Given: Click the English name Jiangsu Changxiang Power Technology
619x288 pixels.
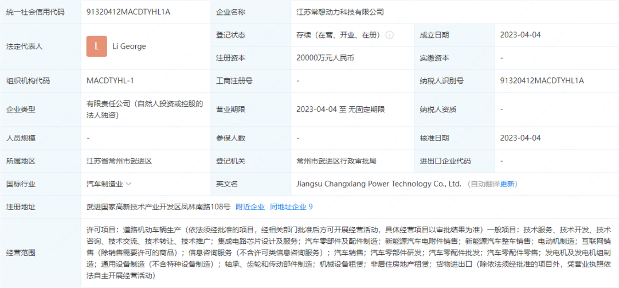Looking at the screenshot, I should (x=379, y=184).
